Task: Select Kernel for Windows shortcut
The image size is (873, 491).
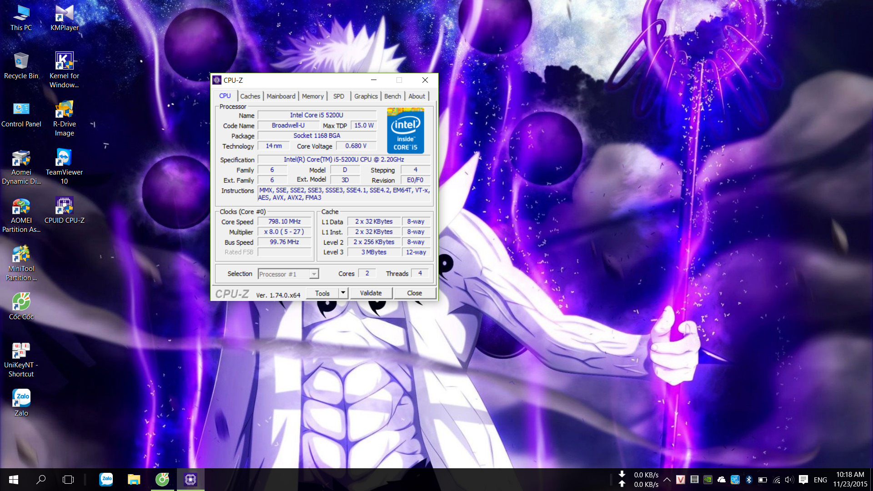Action: [64, 70]
